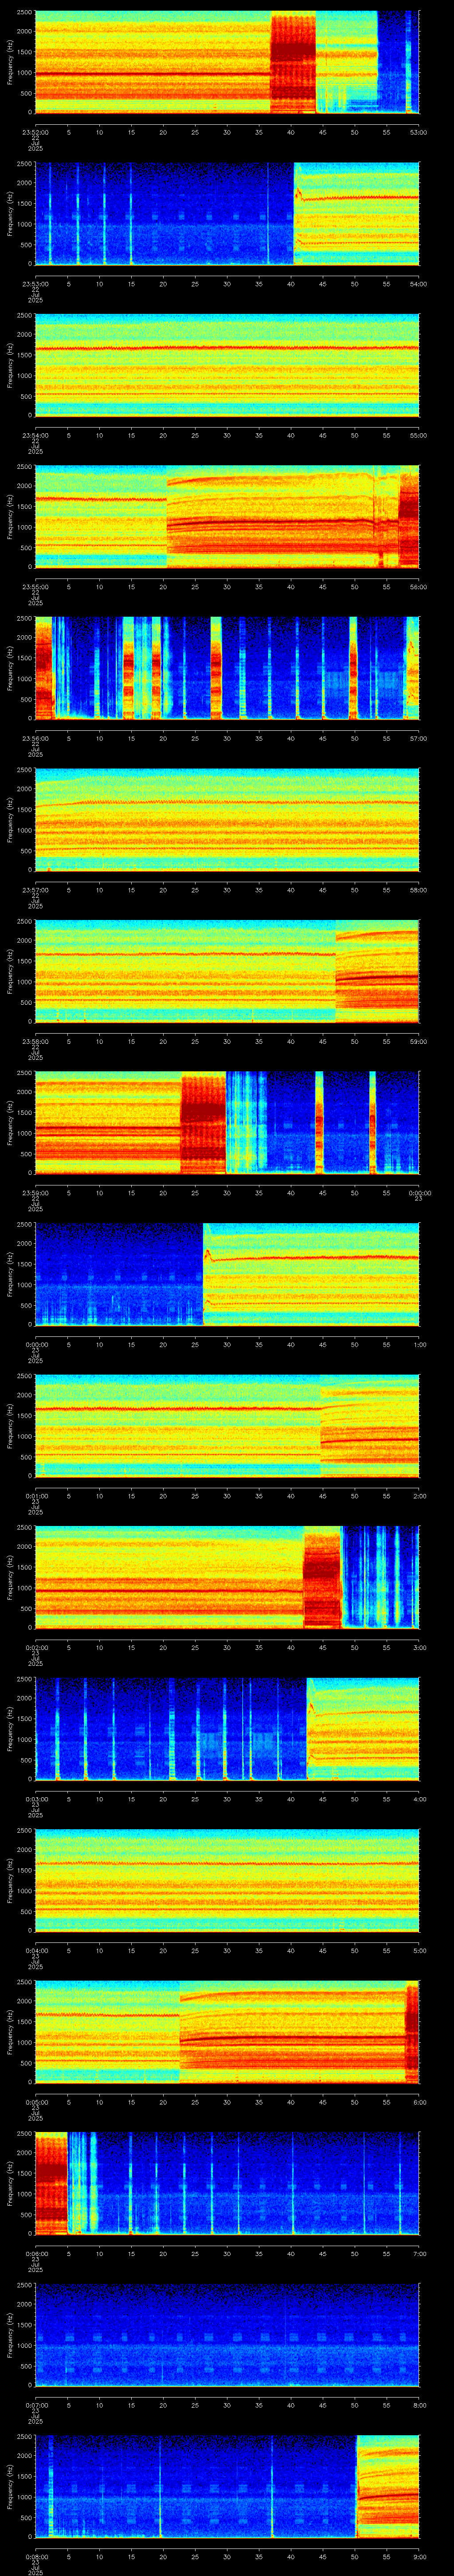Select the spectrogram panel starting at 0:04:00
Viewport: 454px width, 2576px height.
(x=227, y=1880)
